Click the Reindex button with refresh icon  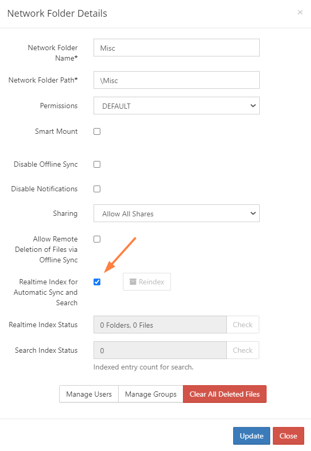pyautogui.click(x=146, y=282)
